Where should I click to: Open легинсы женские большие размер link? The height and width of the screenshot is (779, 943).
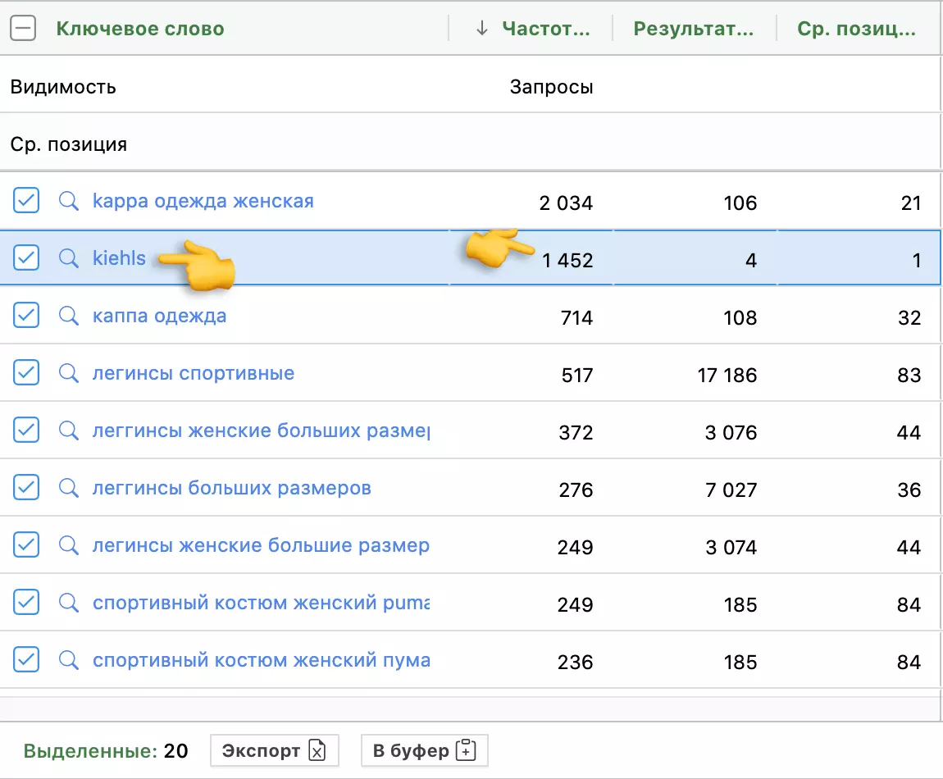(261, 545)
